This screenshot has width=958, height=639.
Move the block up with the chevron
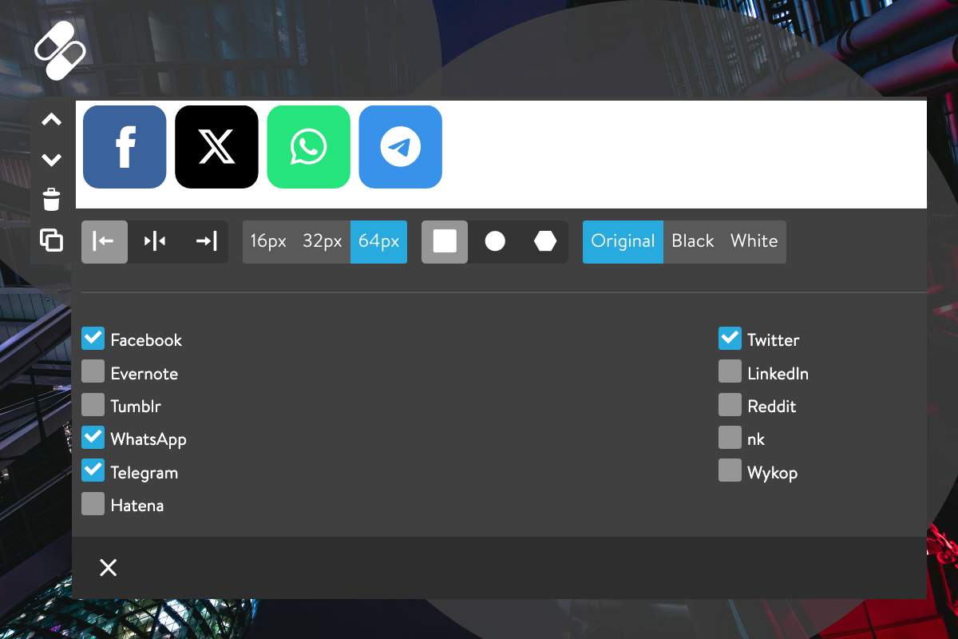point(52,120)
